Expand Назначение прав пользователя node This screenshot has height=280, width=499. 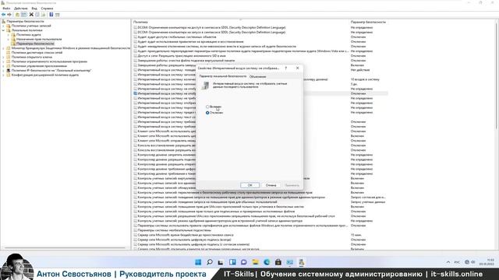coord(9,39)
